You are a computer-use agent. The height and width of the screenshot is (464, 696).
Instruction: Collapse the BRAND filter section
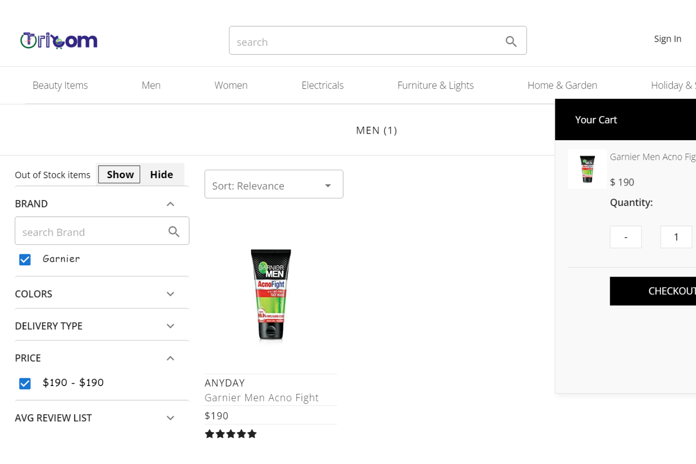pyautogui.click(x=170, y=204)
